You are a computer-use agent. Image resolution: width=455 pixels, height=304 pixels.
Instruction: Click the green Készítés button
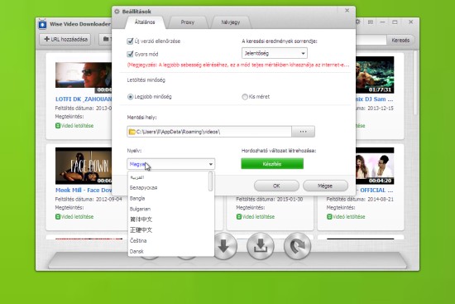tap(272, 164)
